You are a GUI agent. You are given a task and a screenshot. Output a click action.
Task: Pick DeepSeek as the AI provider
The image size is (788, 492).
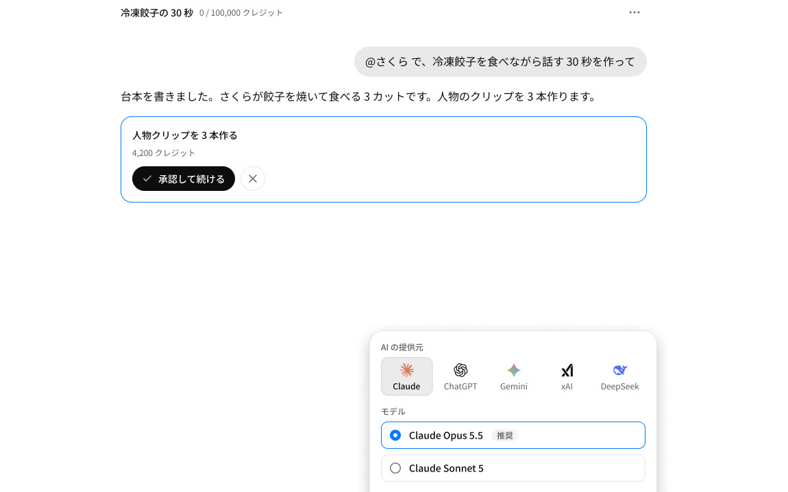(619, 376)
